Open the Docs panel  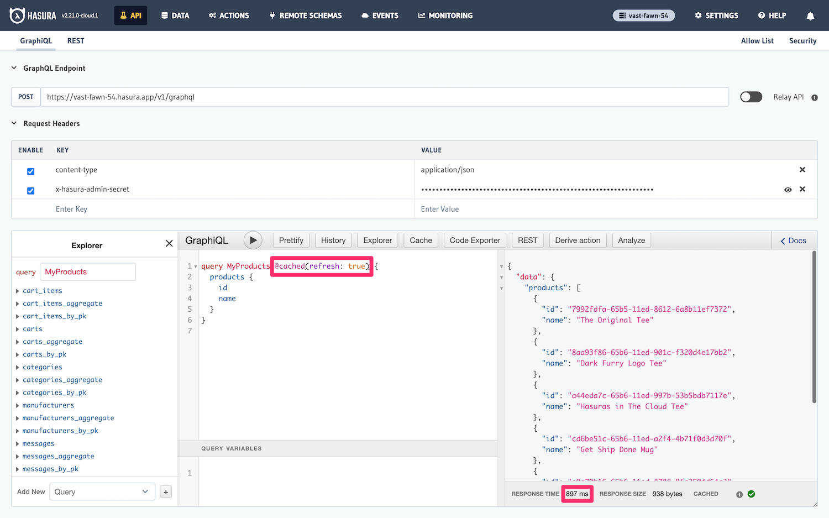[x=794, y=240]
